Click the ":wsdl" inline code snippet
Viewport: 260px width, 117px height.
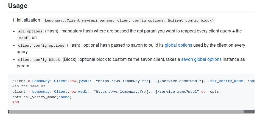[x=24, y=38]
